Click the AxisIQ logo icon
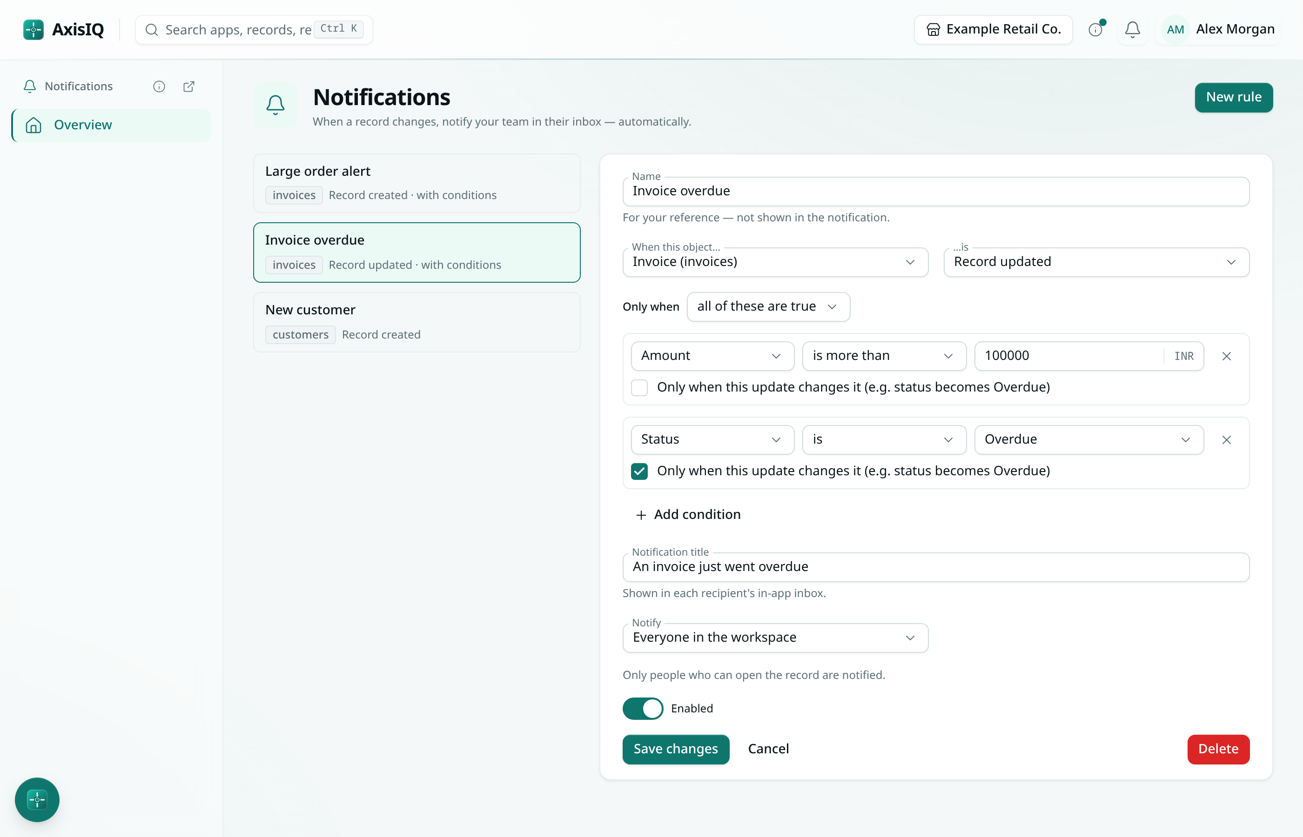 pos(33,29)
